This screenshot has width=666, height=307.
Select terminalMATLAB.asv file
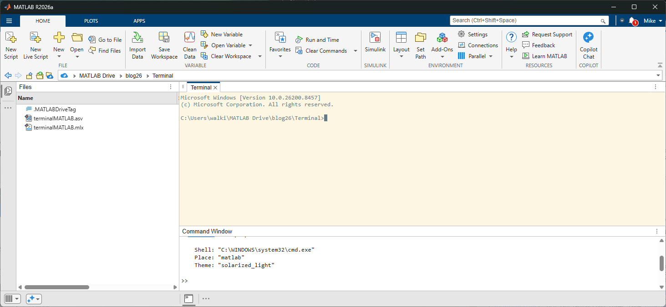[58, 119]
